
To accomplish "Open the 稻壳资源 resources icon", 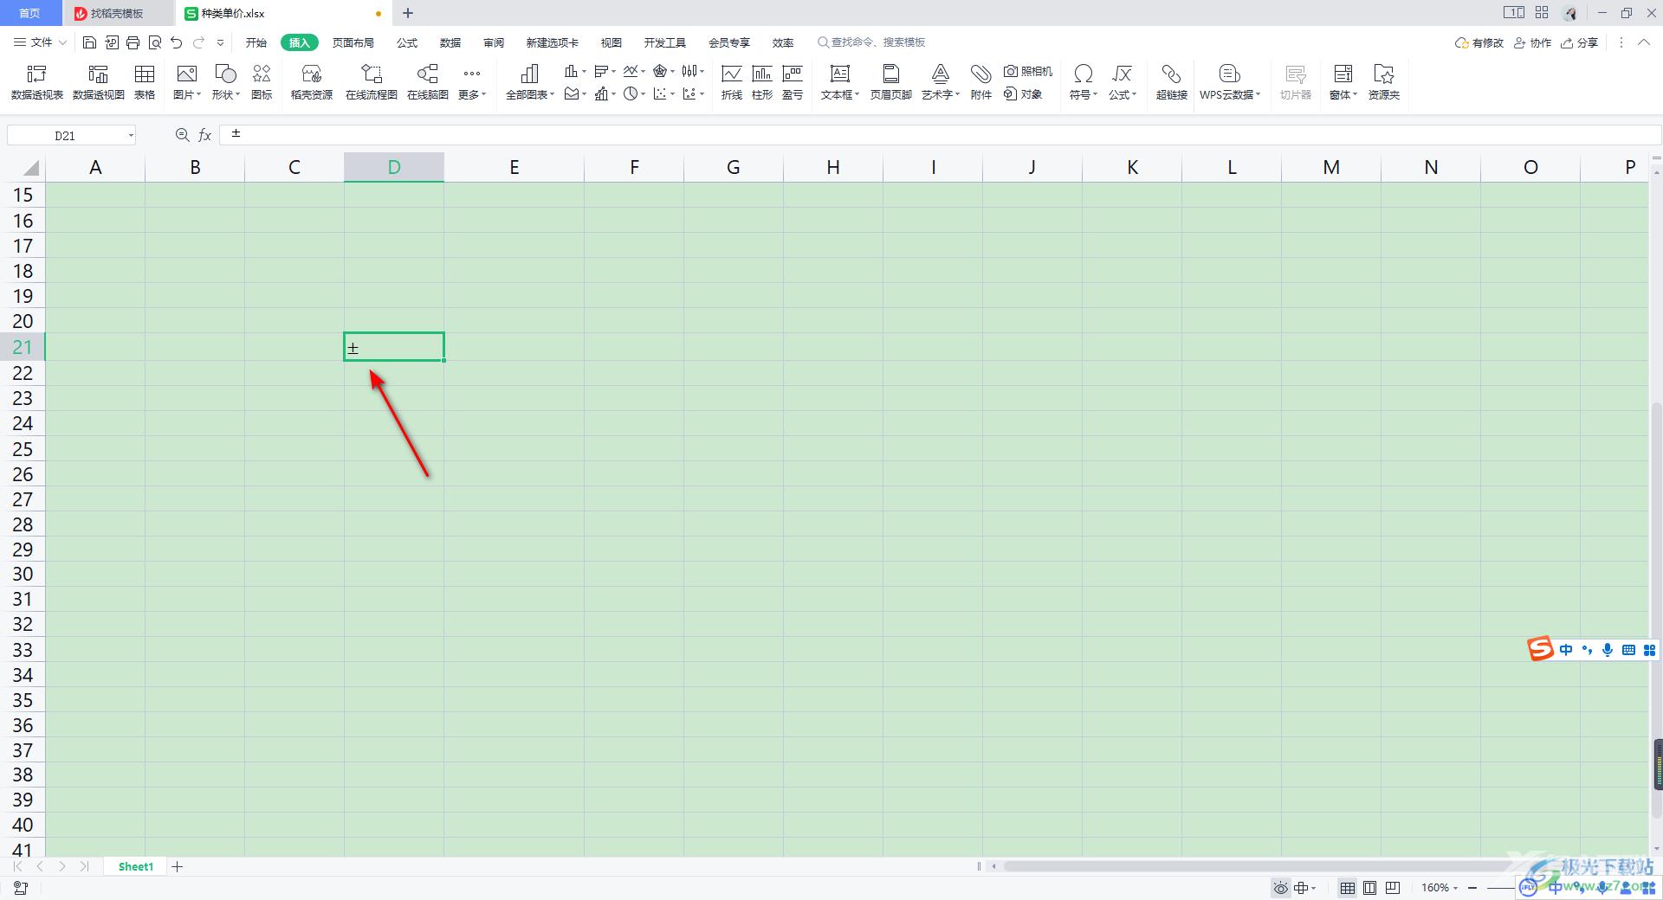I will click(x=312, y=82).
